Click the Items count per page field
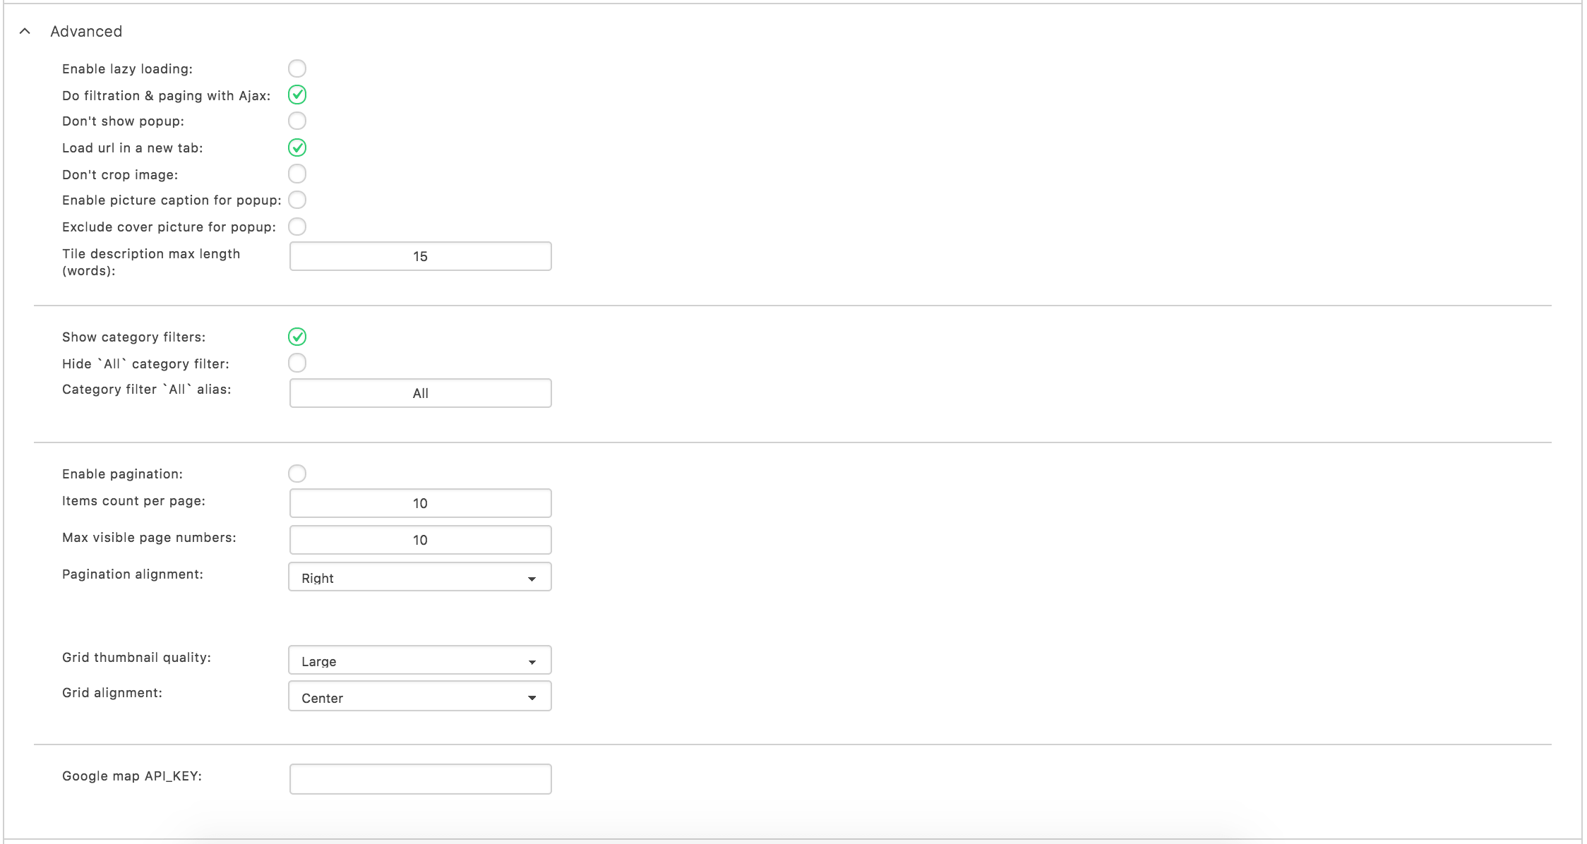 420,503
